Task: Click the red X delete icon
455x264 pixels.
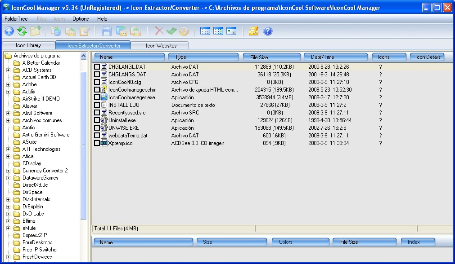Action: [x=159, y=31]
